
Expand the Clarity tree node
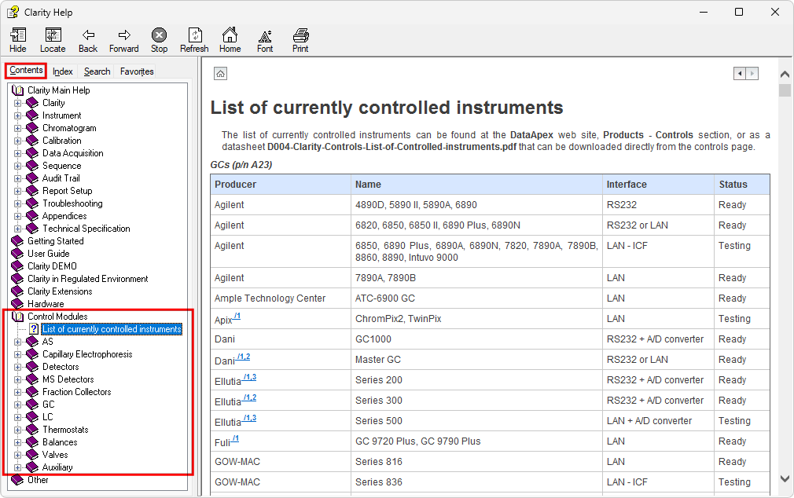point(18,103)
